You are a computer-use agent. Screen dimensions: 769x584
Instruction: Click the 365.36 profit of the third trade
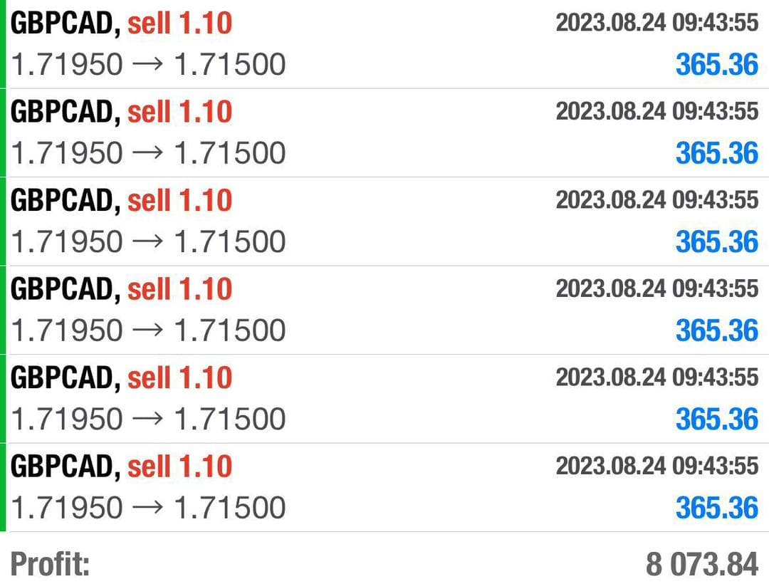pyautogui.click(x=717, y=242)
